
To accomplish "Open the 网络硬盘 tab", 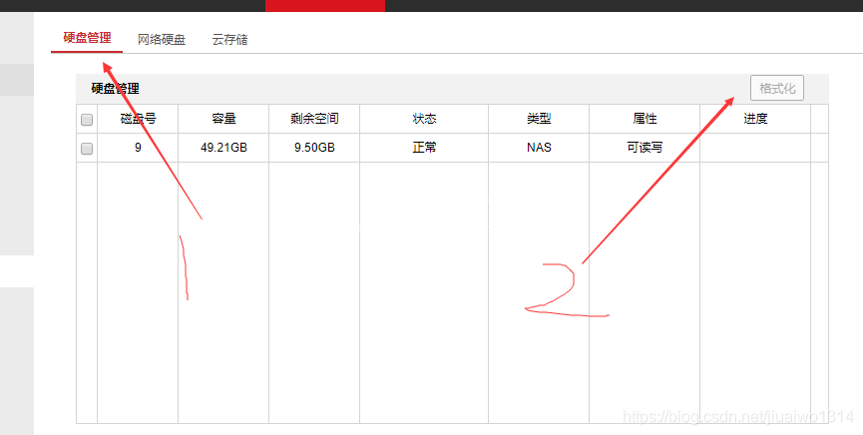I will [x=161, y=40].
